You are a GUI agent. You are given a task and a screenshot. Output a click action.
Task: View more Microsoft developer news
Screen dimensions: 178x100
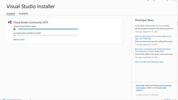[x=150, y=62]
